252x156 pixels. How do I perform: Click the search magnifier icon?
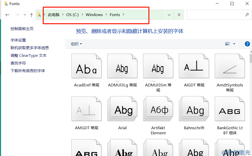coord(247,15)
